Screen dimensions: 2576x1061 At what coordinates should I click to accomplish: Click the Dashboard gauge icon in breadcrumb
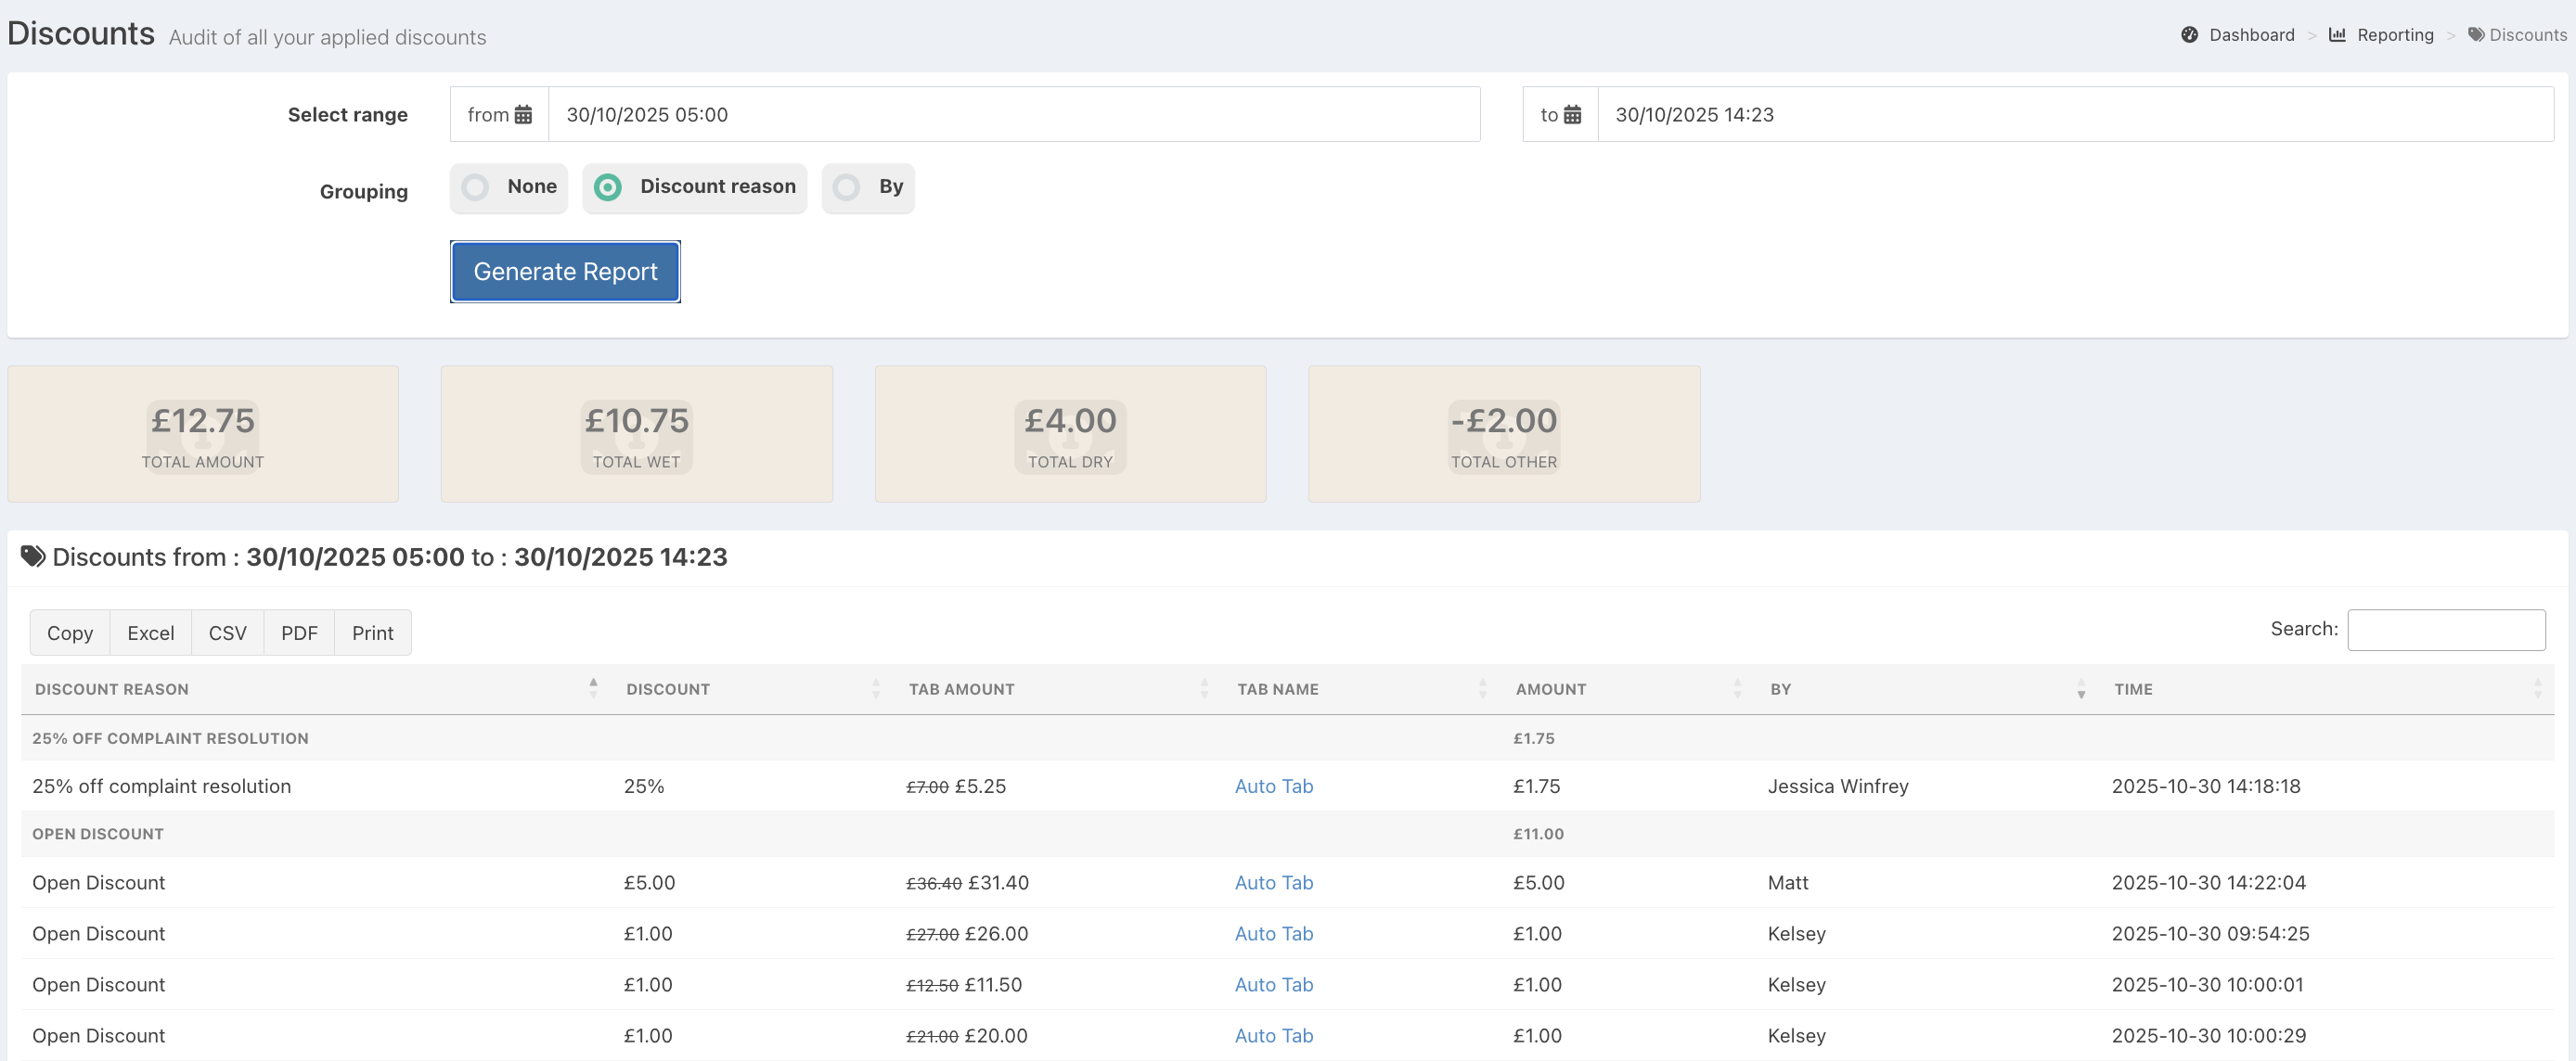coord(2189,35)
